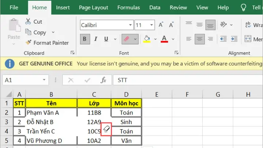This screenshot has height=148, width=263.
Task: Click the Cut scissors icon
Action: coord(28,22)
